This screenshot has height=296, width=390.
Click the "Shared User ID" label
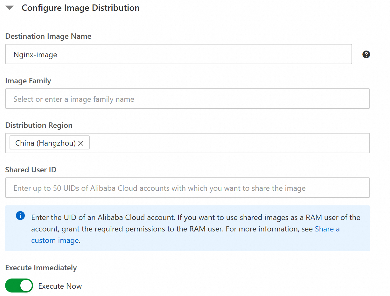[x=31, y=170]
